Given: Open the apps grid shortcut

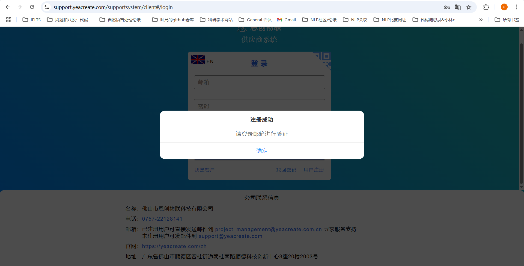Looking at the screenshot, I should [x=9, y=20].
